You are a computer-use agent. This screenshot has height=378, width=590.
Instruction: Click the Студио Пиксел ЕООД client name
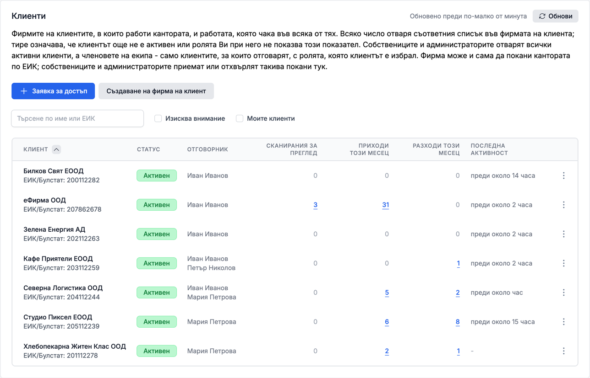(58, 317)
